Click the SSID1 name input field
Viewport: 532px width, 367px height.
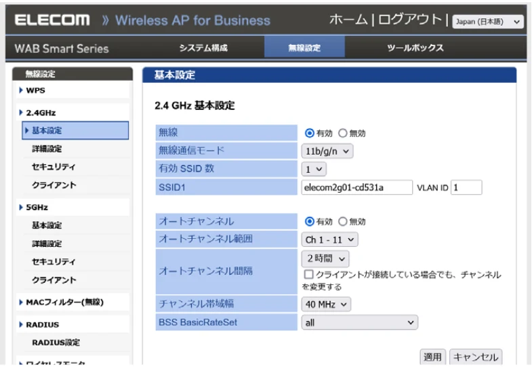(357, 187)
